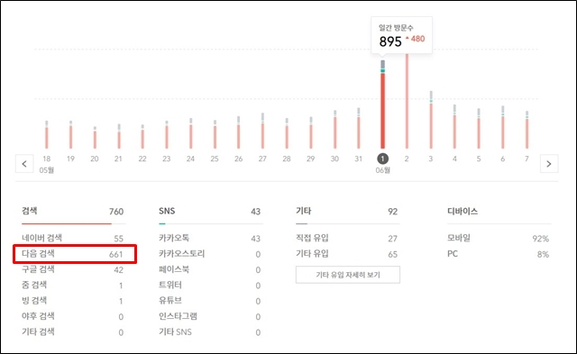Viewport: 577px width, 354px height.
Task: Select the bar for May 28
Action: tap(287, 133)
